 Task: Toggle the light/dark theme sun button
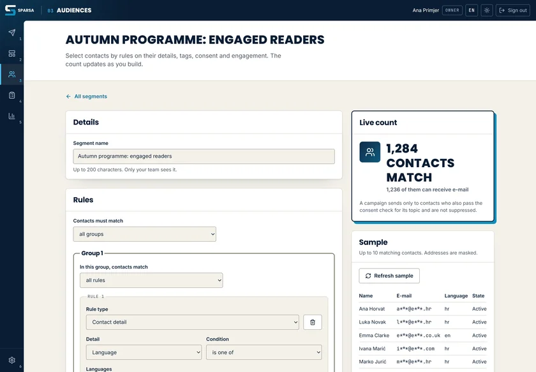(487, 10)
